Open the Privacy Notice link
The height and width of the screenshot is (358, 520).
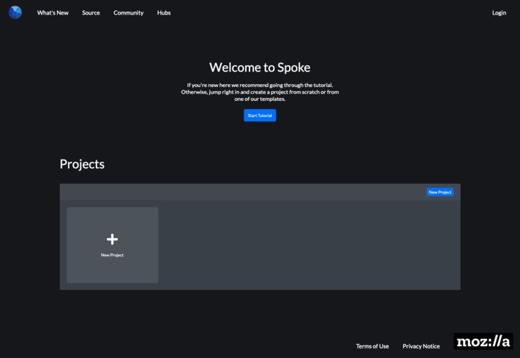click(421, 346)
